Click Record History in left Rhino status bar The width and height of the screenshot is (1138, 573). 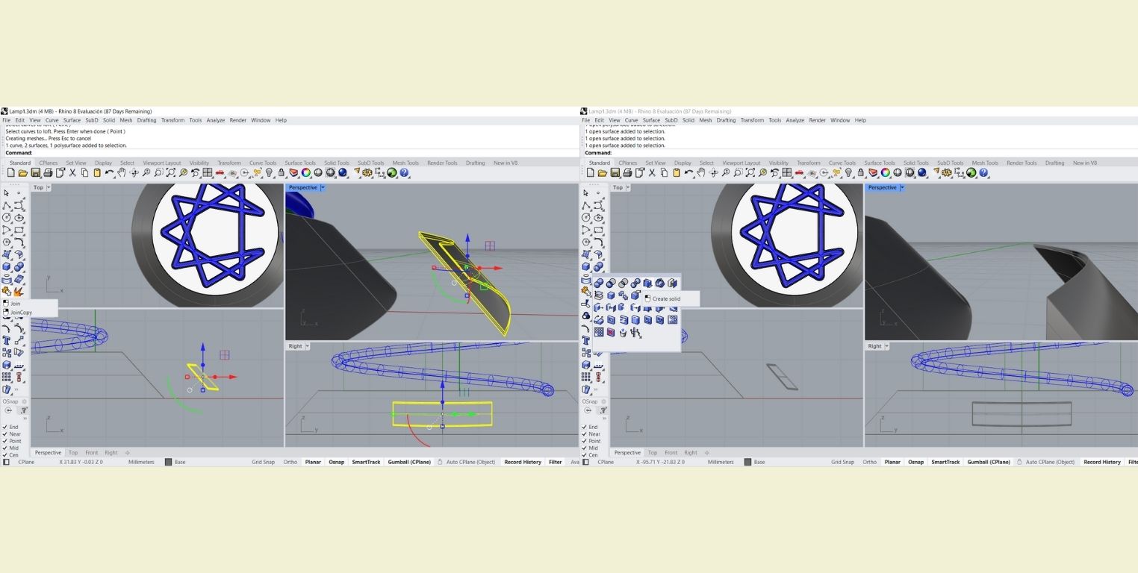pyautogui.click(x=523, y=462)
